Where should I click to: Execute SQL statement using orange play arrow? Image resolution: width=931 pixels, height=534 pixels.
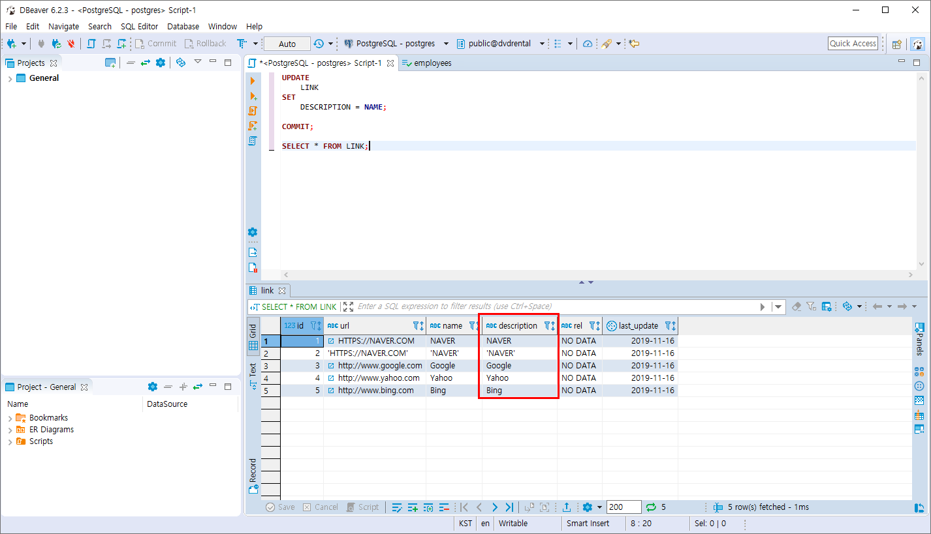(253, 81)
